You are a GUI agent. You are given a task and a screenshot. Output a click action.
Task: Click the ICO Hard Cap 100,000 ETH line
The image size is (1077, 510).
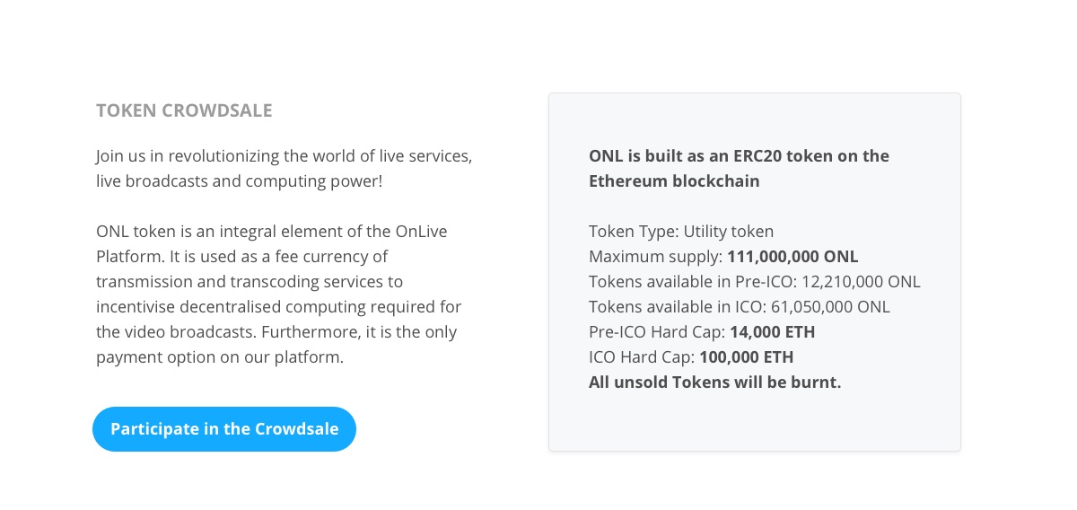click(x=691, y=356)
